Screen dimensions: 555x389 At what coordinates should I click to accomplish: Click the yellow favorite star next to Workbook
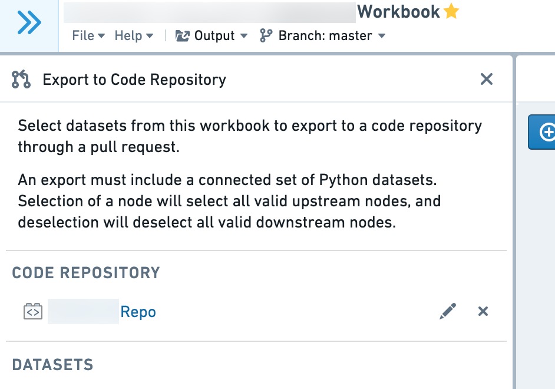pos(451,11)
